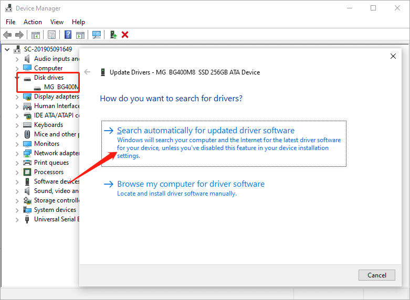This screenshot has width=410, height=300.
Task: Click the Sound, video speaker icon
Action: coord(27,191)
